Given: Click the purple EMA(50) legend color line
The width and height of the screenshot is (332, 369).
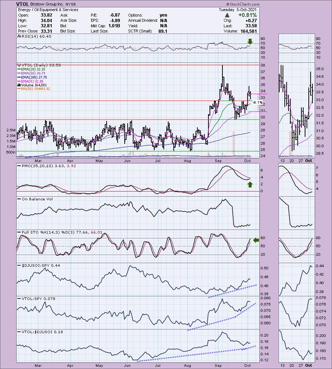Looking at the screenshot, I should [x=19, y=73].
